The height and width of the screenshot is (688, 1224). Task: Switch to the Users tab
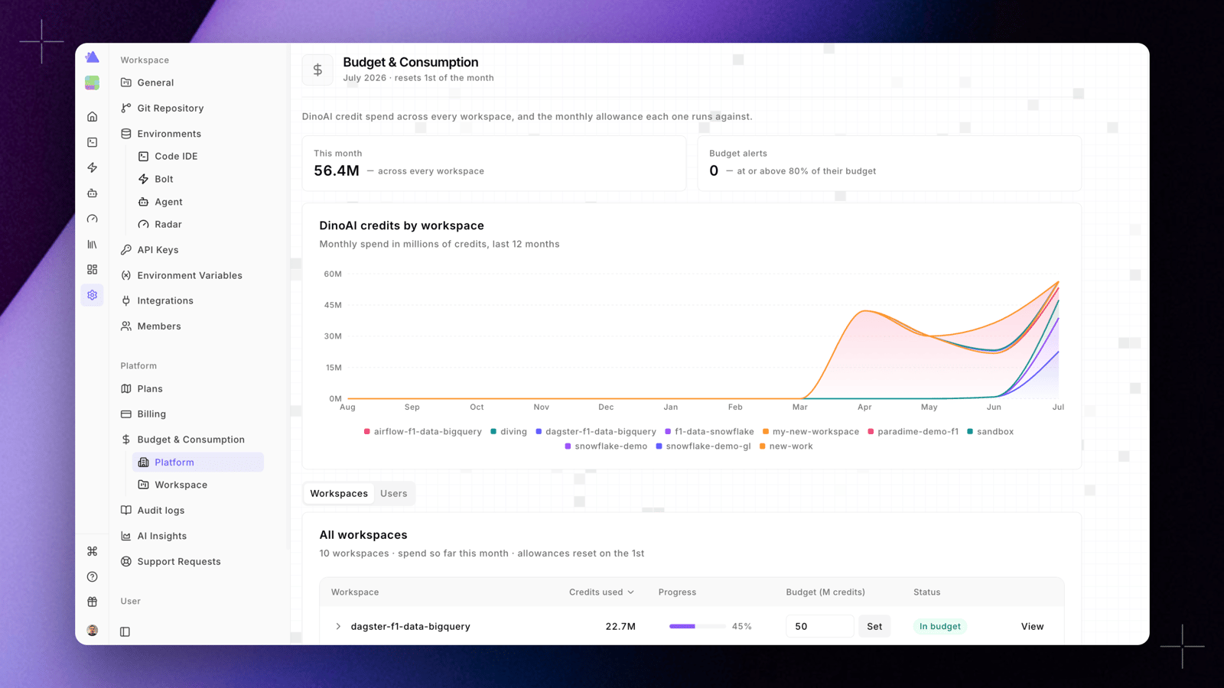coord(394,493)
